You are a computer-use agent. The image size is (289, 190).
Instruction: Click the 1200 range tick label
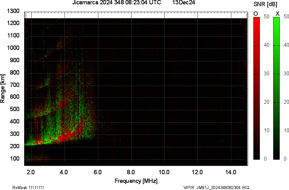click(x=13, y=23)
